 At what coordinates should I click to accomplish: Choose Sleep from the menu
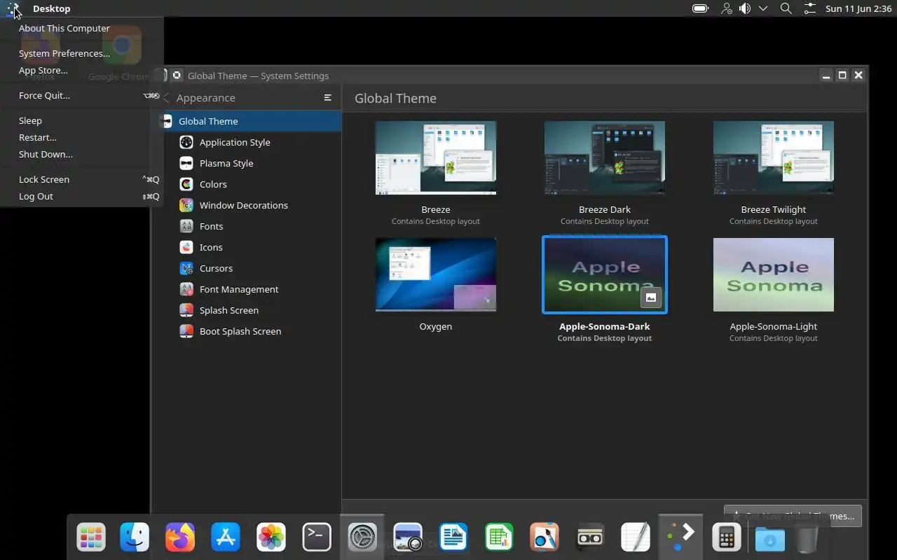click(82, 120)
